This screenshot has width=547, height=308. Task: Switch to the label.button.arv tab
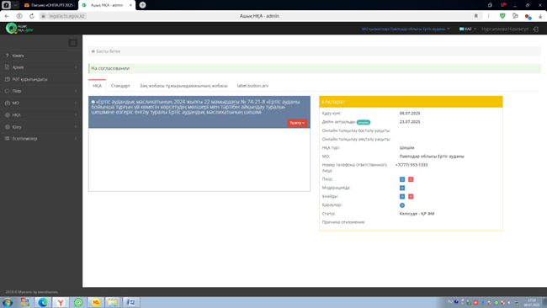point(252,86)
